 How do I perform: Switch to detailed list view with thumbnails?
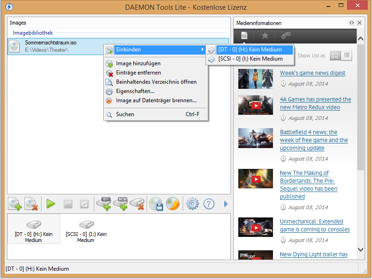(x=335, y=56)
